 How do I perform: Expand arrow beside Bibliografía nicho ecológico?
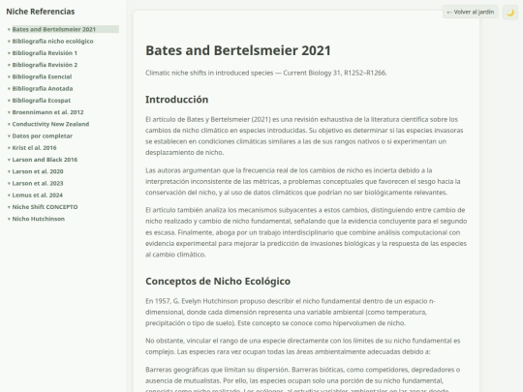(x=9, y=42)
